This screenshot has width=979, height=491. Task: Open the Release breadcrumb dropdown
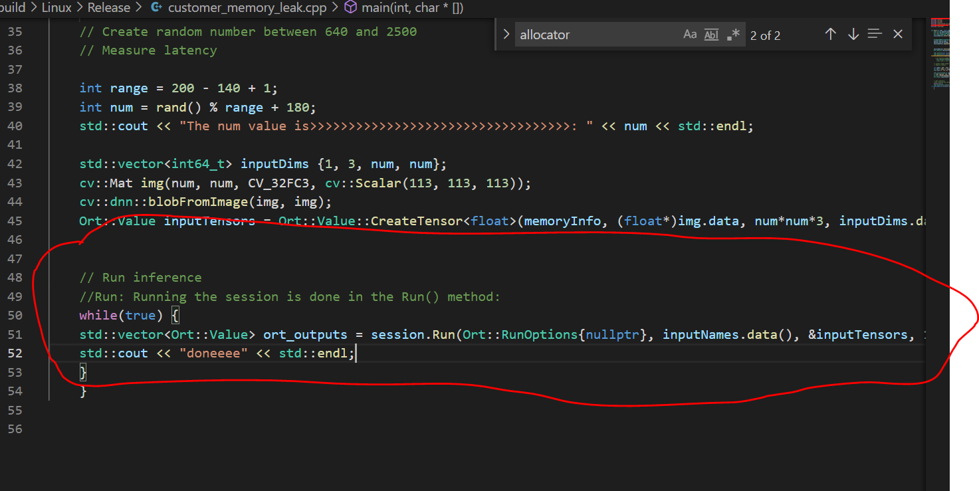[108, 7]
